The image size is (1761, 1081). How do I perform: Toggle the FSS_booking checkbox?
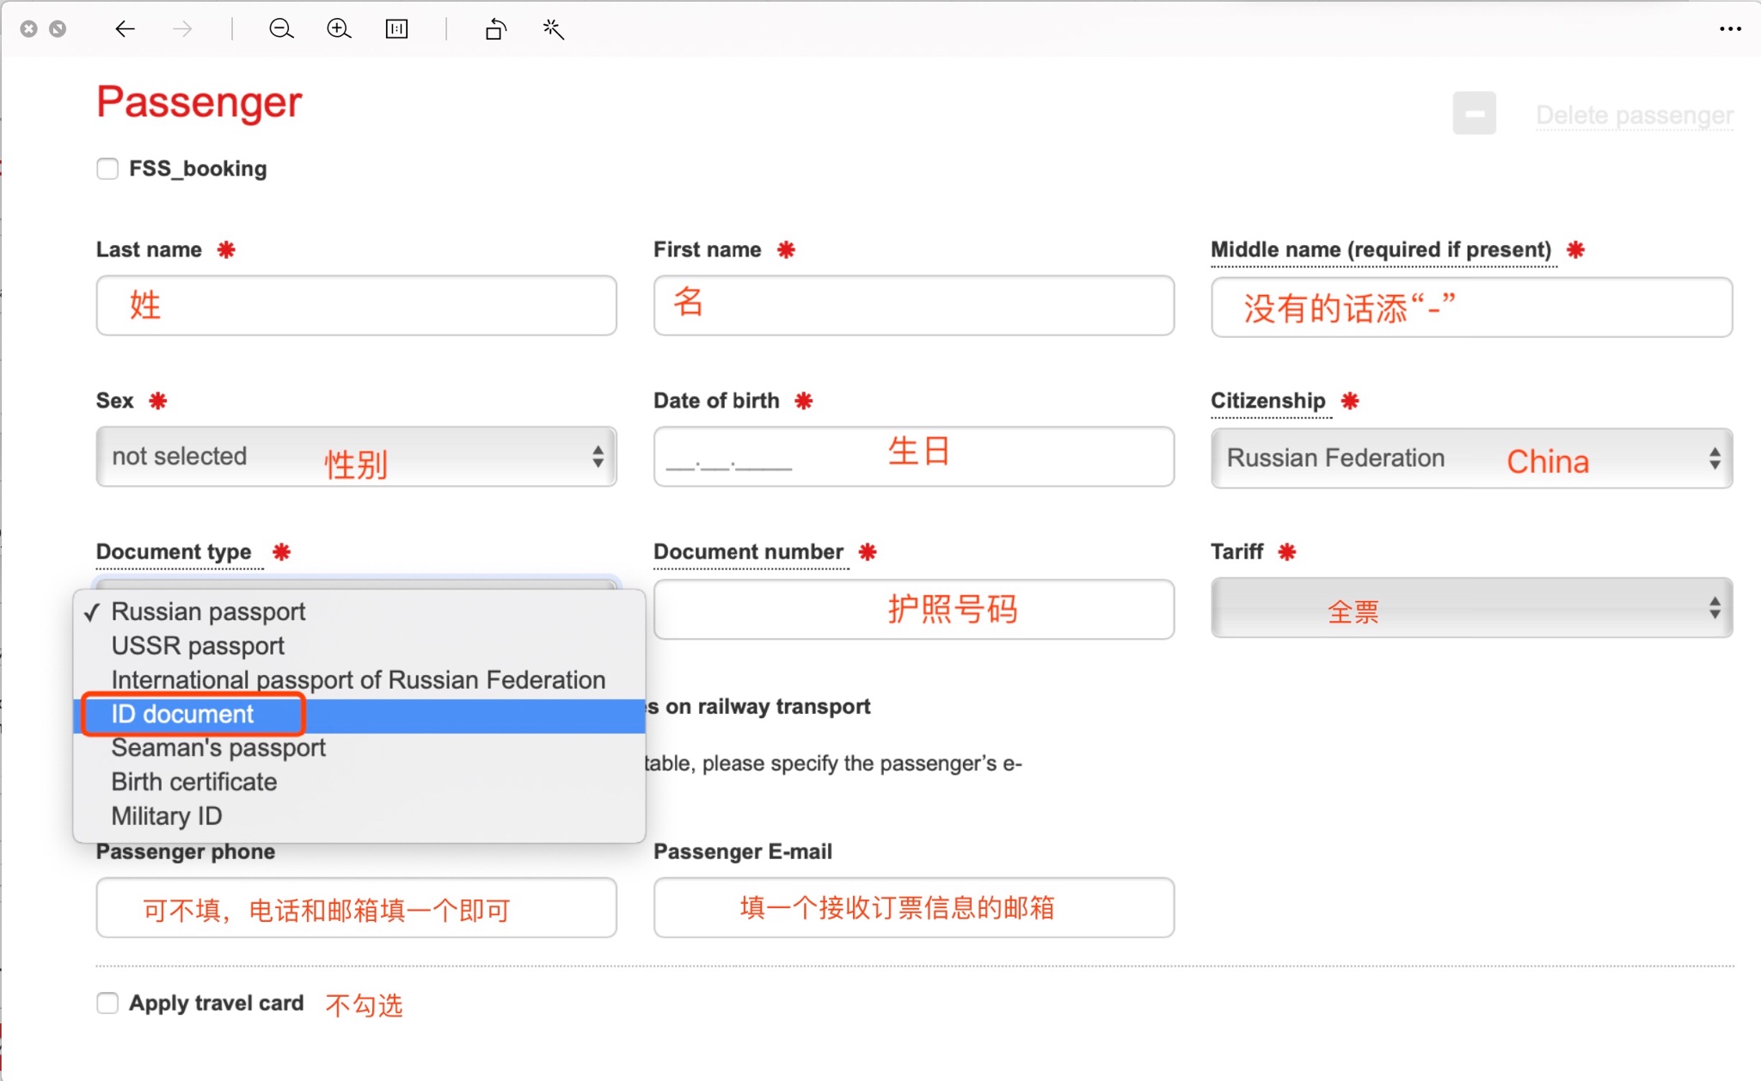tap(108, 168)
